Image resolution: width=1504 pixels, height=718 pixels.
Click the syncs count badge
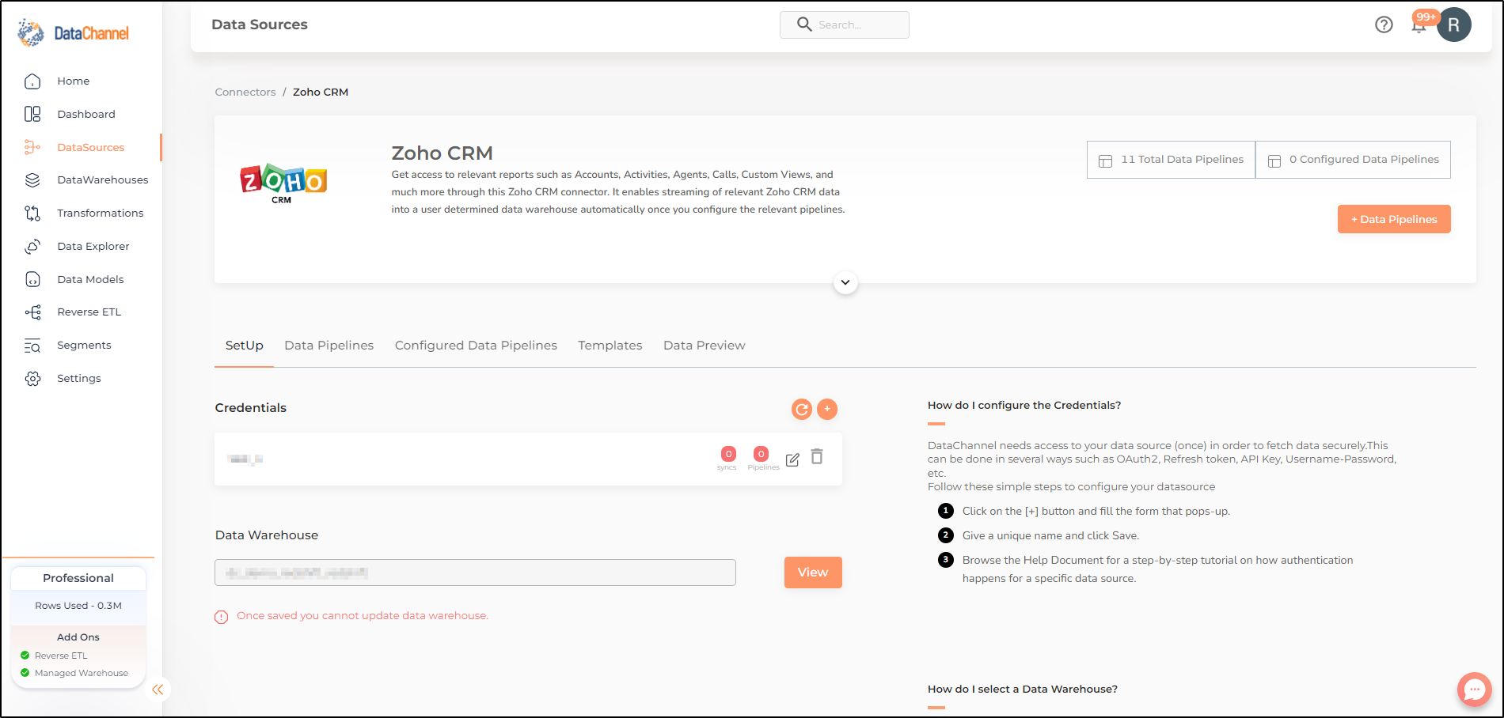click(728, 454)
